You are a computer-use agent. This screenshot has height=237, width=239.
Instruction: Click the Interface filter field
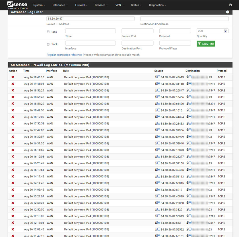[x=90, y=43]
